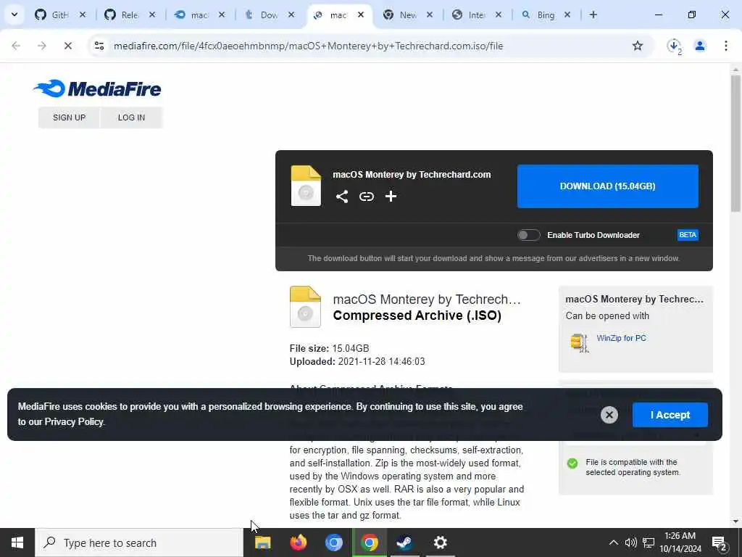The image size is (742, 557).
Task: Show hidden system tray icons
Action: (x=613, y=542)
